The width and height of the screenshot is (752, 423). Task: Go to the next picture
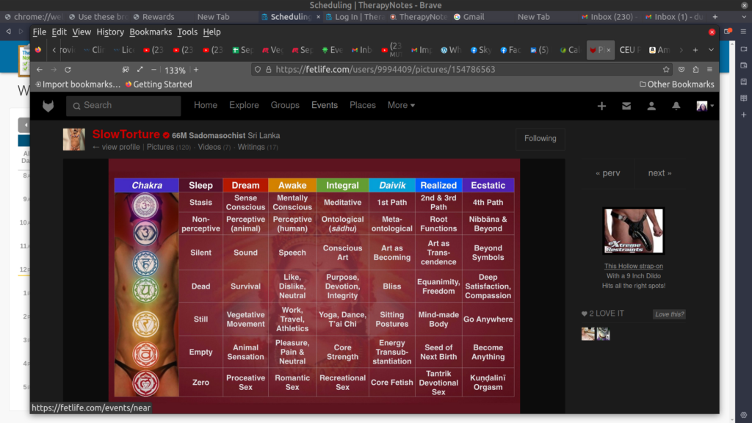coord(659,173)
